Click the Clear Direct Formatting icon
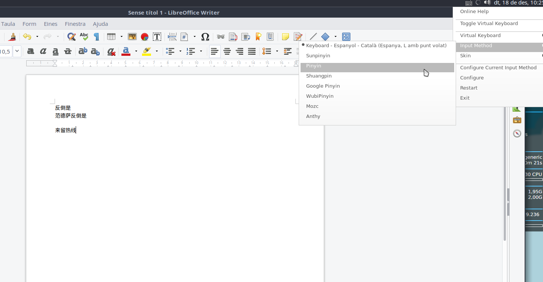This screenshot has height=282, width=543. pos(111,51)
